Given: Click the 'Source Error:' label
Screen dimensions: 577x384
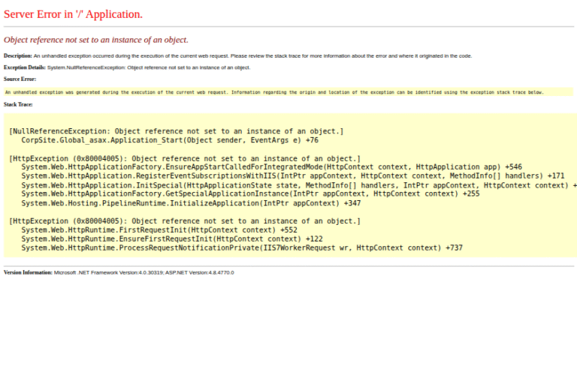Looking at the screenshot, I should coord(20,79).
